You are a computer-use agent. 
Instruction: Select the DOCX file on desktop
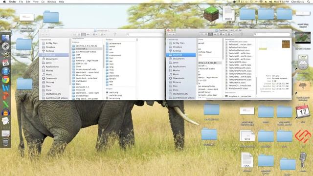[228, 14]
